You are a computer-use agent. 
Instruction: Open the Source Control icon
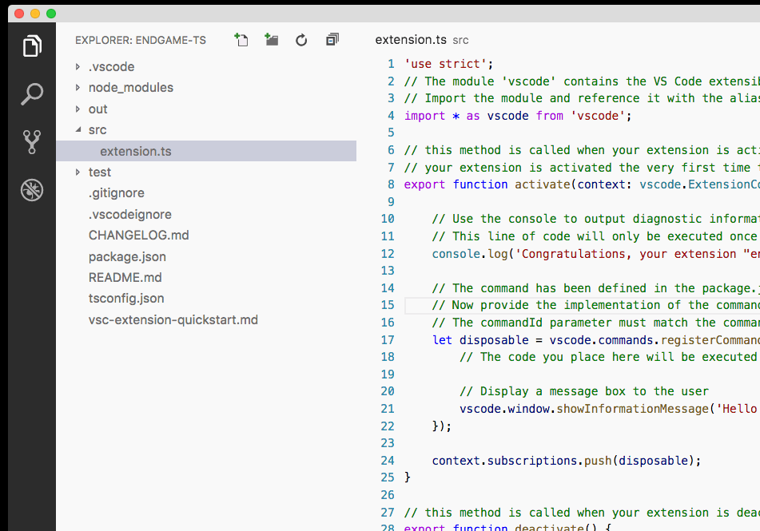(x=31, y=142)
